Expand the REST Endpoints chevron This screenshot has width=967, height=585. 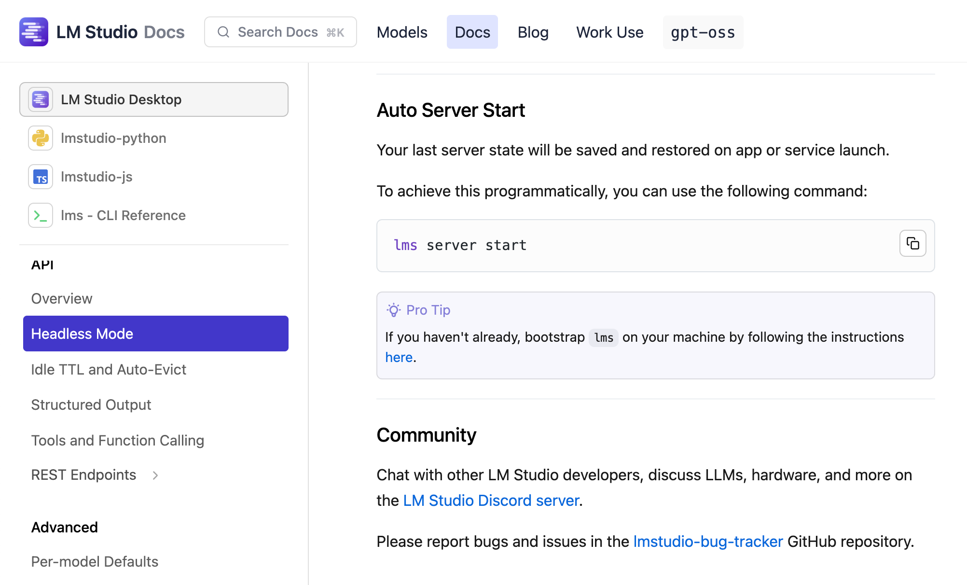click(x=155, y=475)
